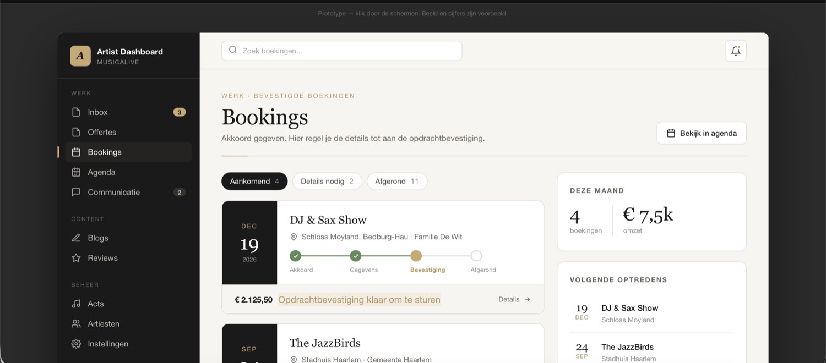Click the green Akkoord checkmark step
Screen dimensions: 826x363
tap(296, 256)
